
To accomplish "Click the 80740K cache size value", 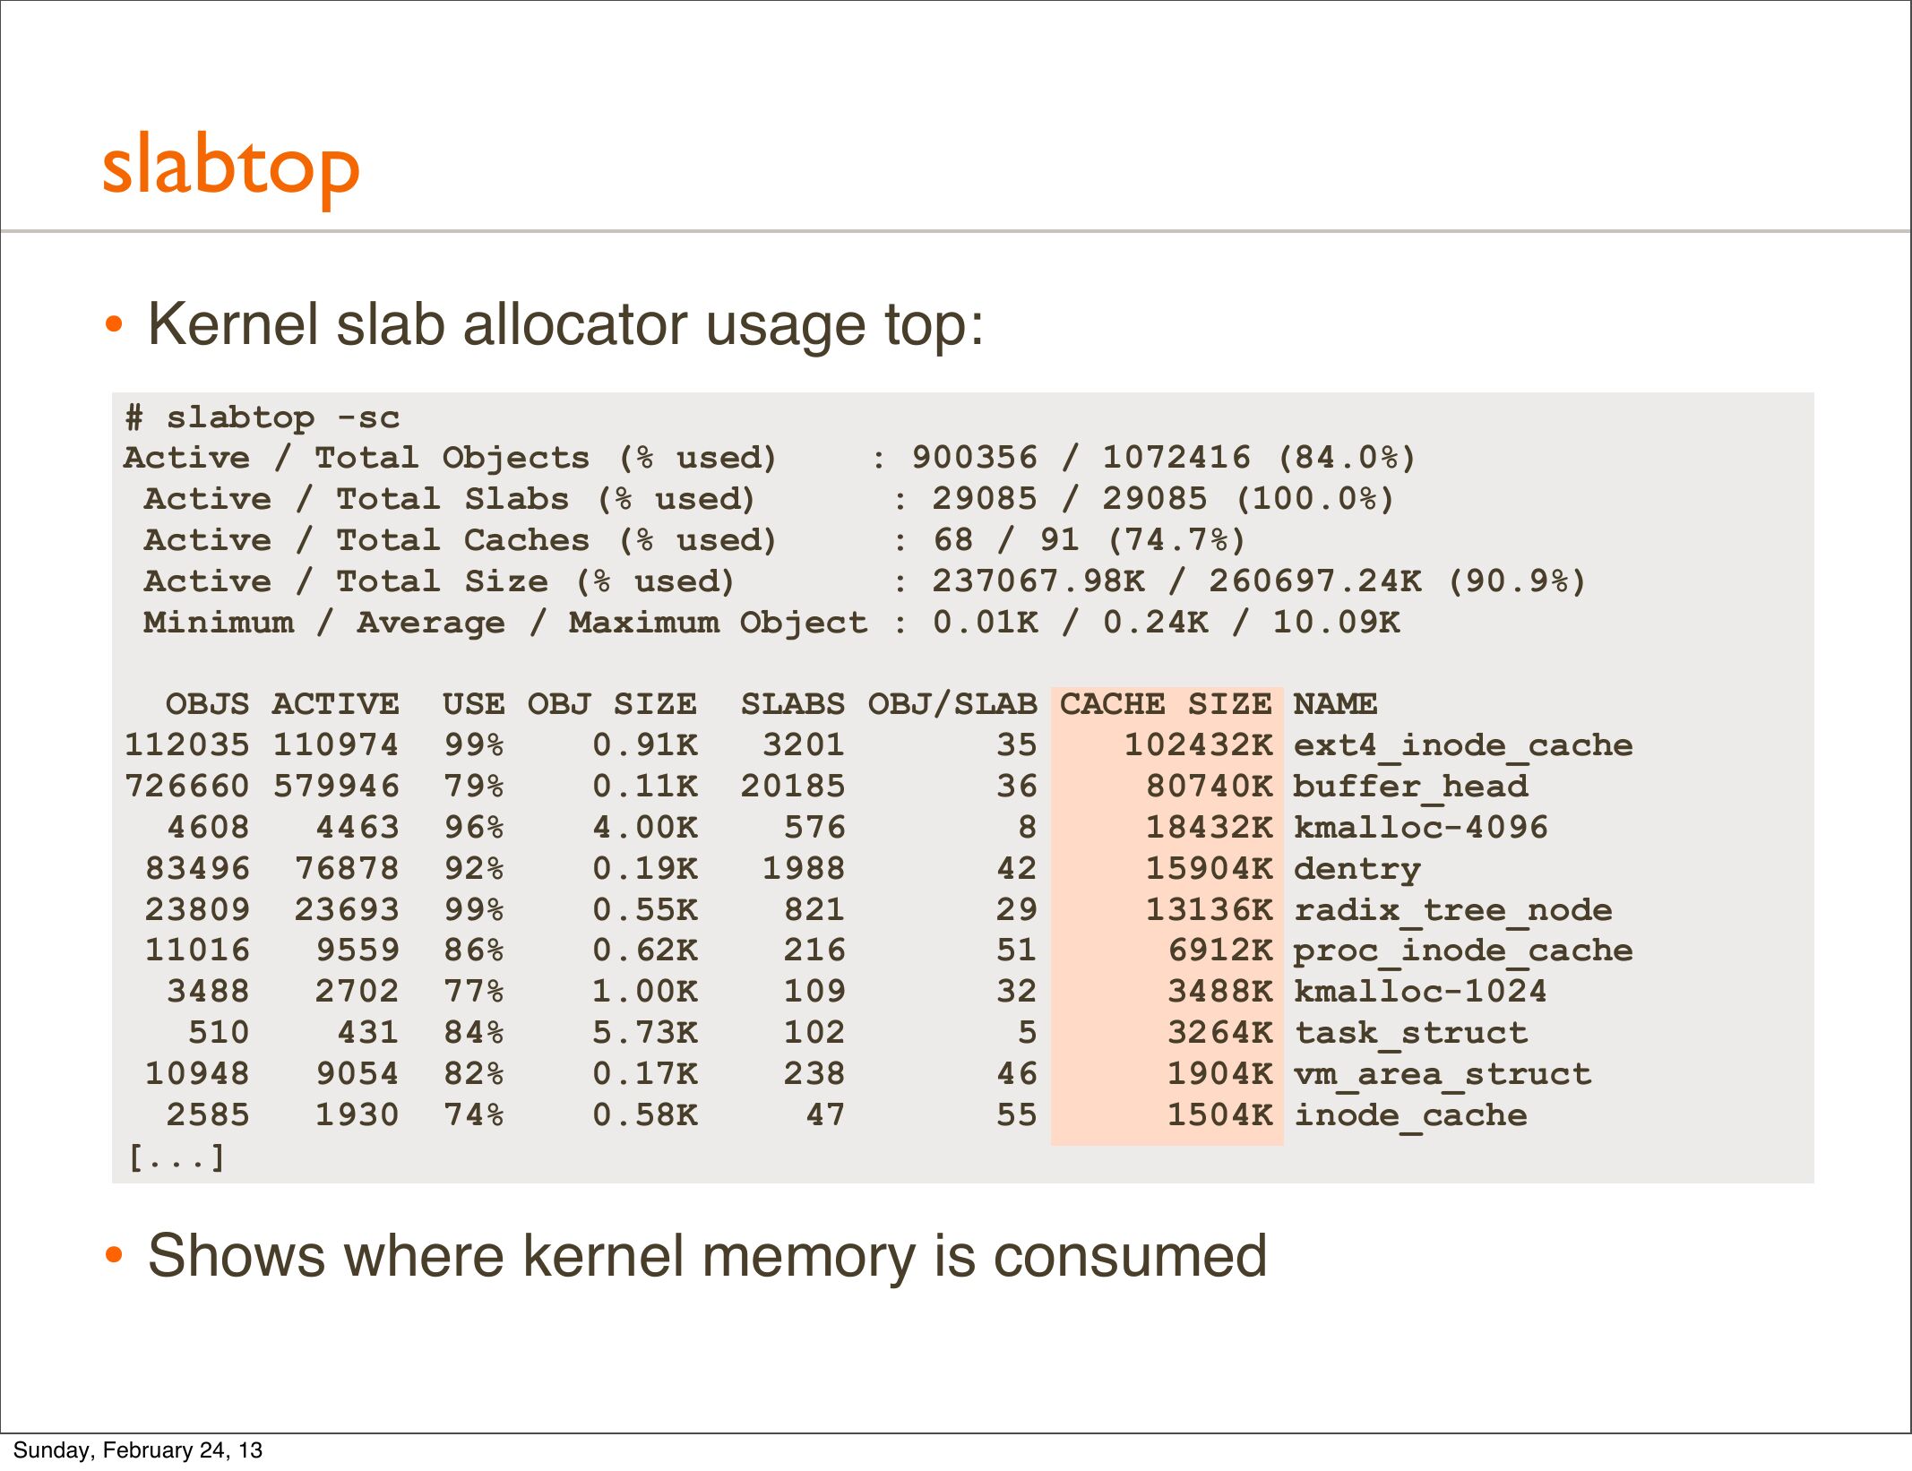I will point(1209,787).
